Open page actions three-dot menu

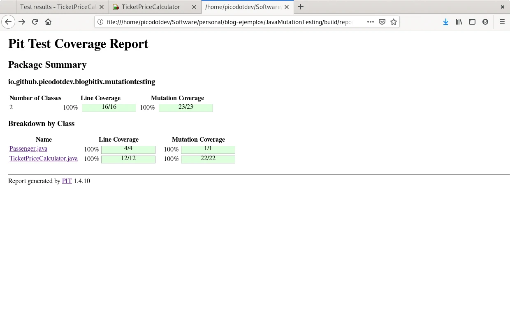point(370,22)
